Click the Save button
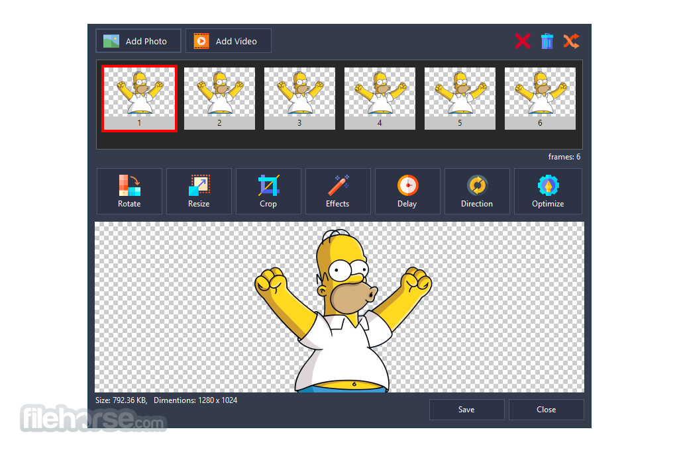 [x=467, y=410]
